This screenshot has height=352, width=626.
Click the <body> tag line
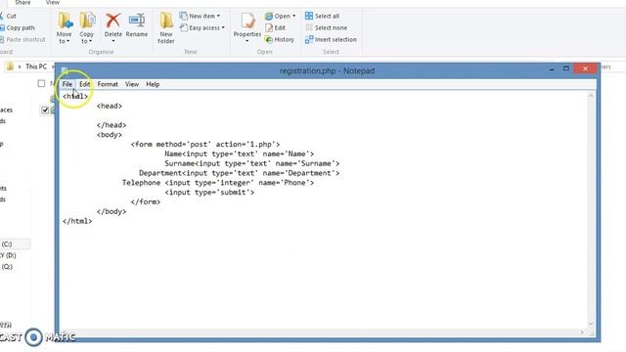[x=109, y=135]
